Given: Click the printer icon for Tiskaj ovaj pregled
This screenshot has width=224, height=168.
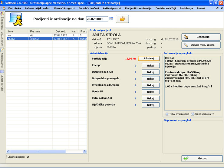Looking at the screenshot, I should click(167, 114).
